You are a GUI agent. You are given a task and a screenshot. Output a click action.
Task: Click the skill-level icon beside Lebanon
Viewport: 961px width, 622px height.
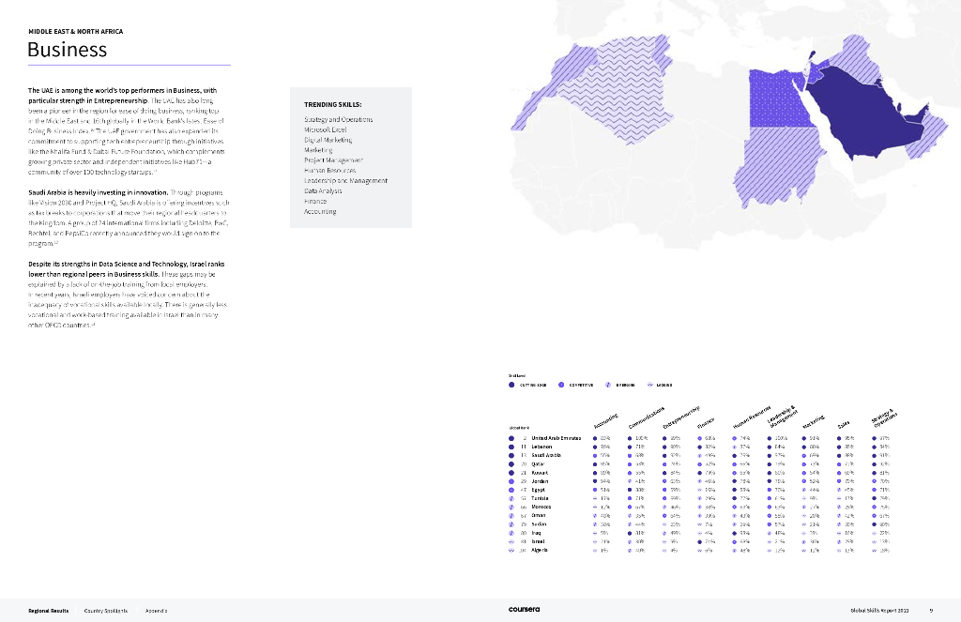[x=511, y=447]
